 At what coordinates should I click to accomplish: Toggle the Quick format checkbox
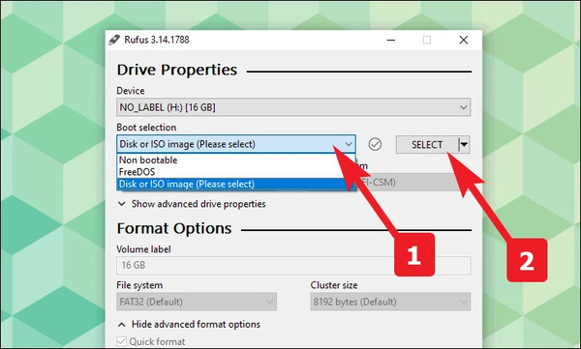[122, 341]
